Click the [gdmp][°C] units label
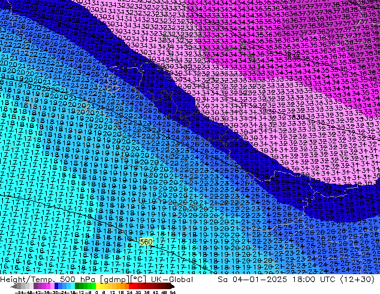This screenshot has width=380, height=294. click(123, 280)
